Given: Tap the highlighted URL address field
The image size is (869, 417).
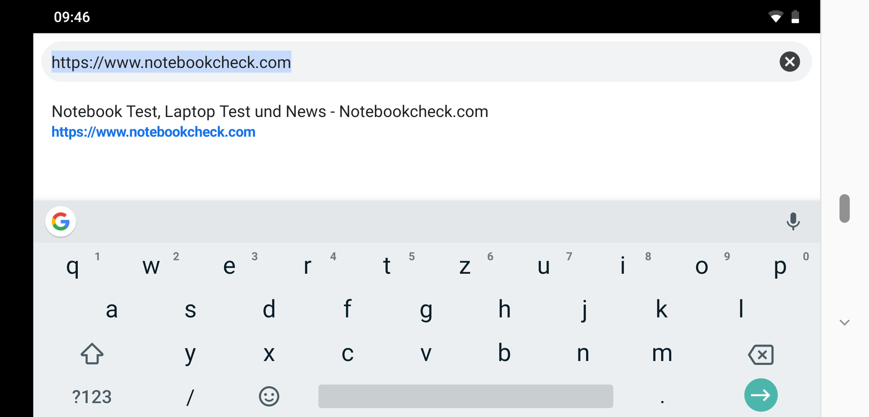Looking at the screenshot, I should (171, 62).
